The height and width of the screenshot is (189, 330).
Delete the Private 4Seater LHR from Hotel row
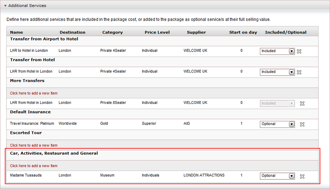(299, 72)
